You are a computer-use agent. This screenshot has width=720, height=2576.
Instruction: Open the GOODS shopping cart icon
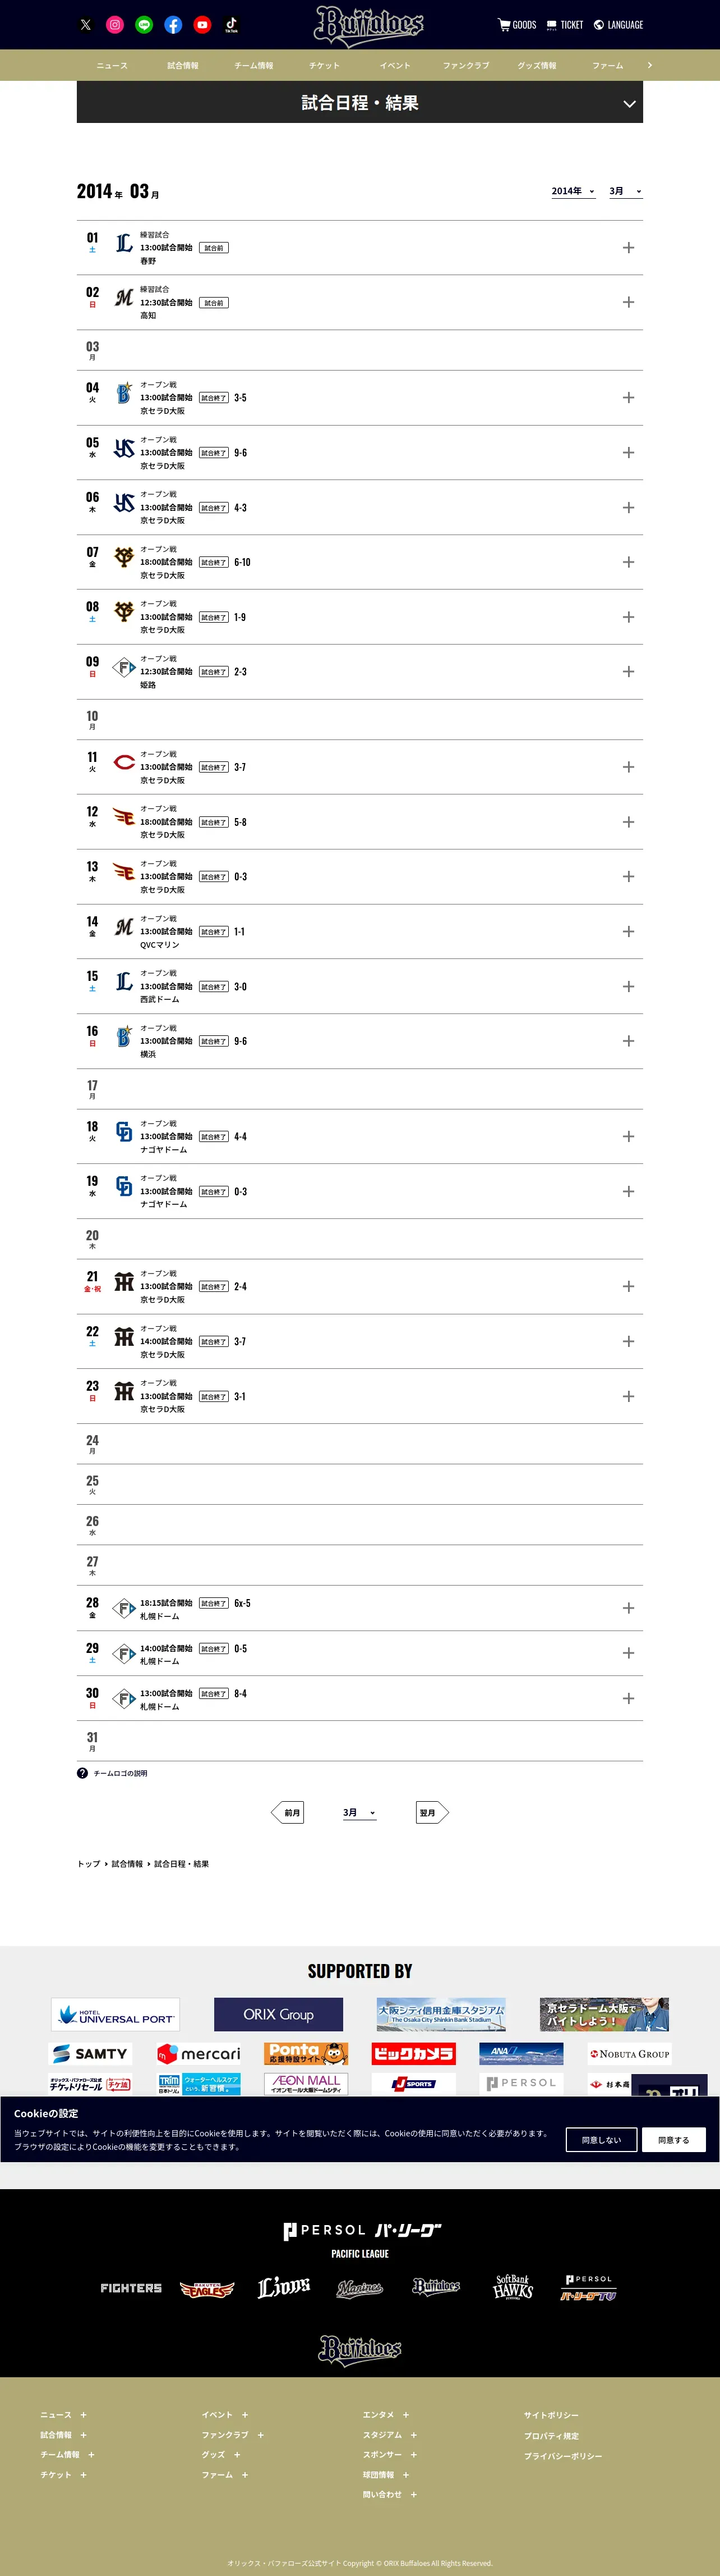click(x=504, y=25)
